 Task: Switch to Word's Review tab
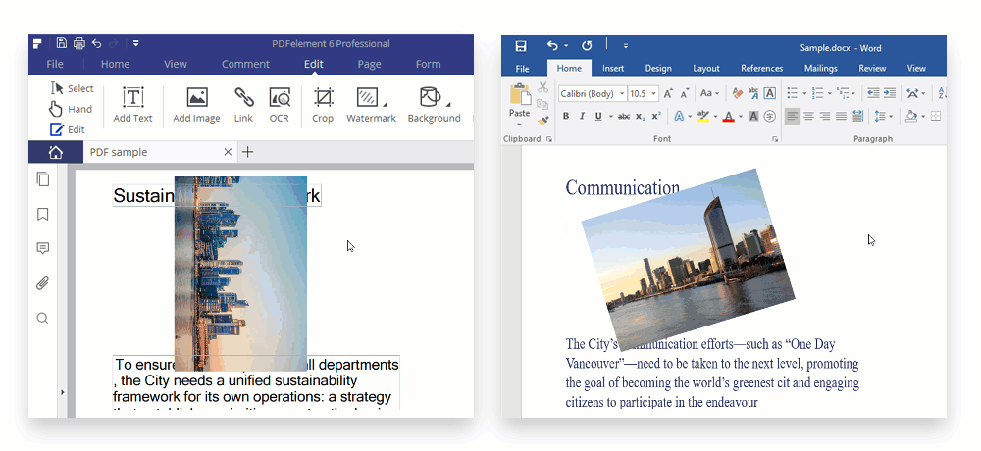click(x=872, y=69)
